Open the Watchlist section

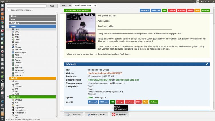pyautogui.click(x=33, y=23)
